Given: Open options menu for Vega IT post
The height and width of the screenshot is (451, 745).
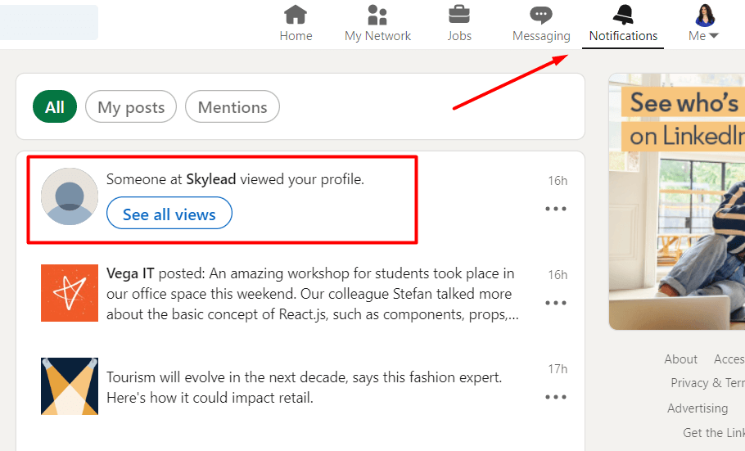Looking at the screenshot, I should (556, 303).
